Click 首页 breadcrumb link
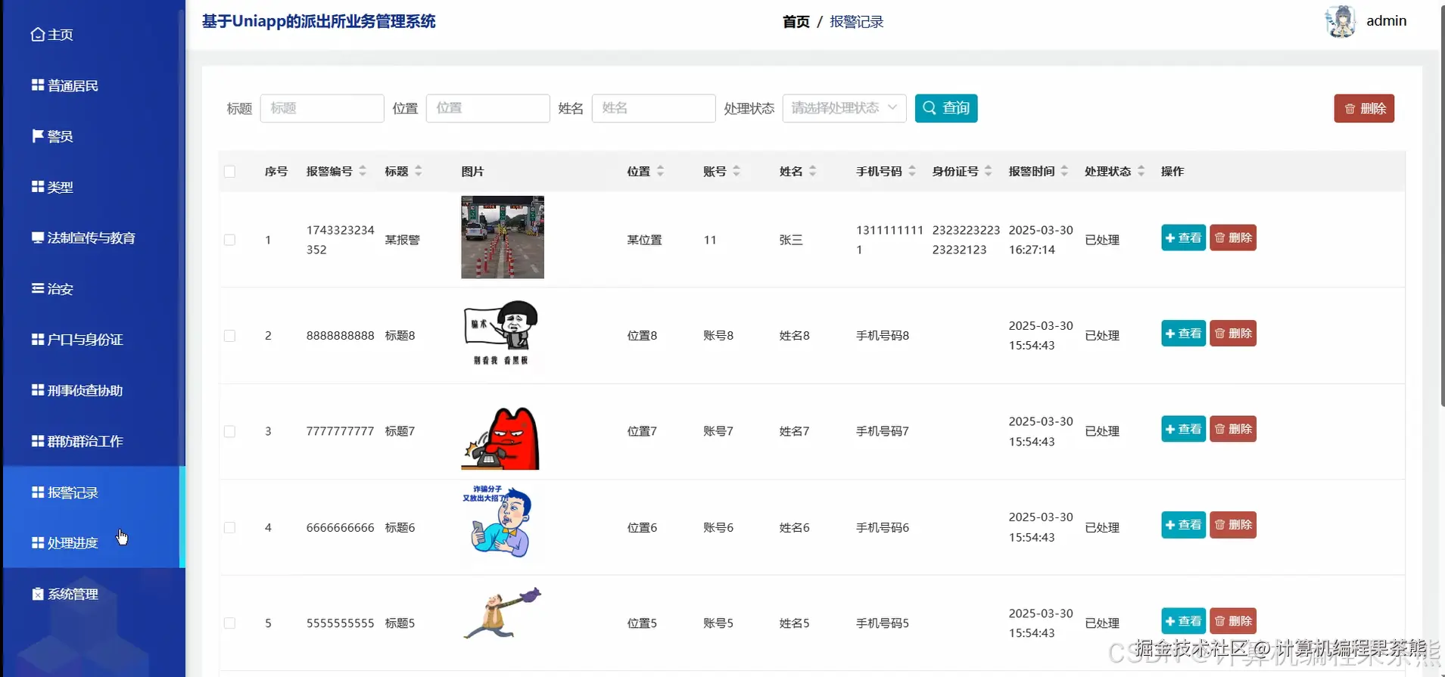The width and height of the screenshot is (1445, 677). click(796, 22)
